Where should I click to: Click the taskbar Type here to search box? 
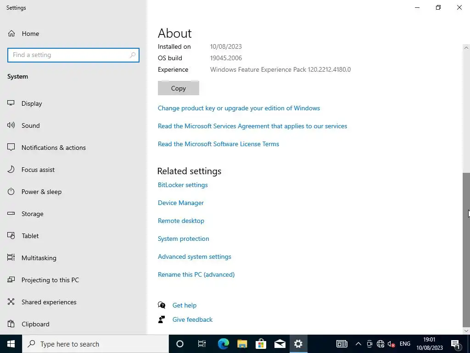(x=95, y=344)
